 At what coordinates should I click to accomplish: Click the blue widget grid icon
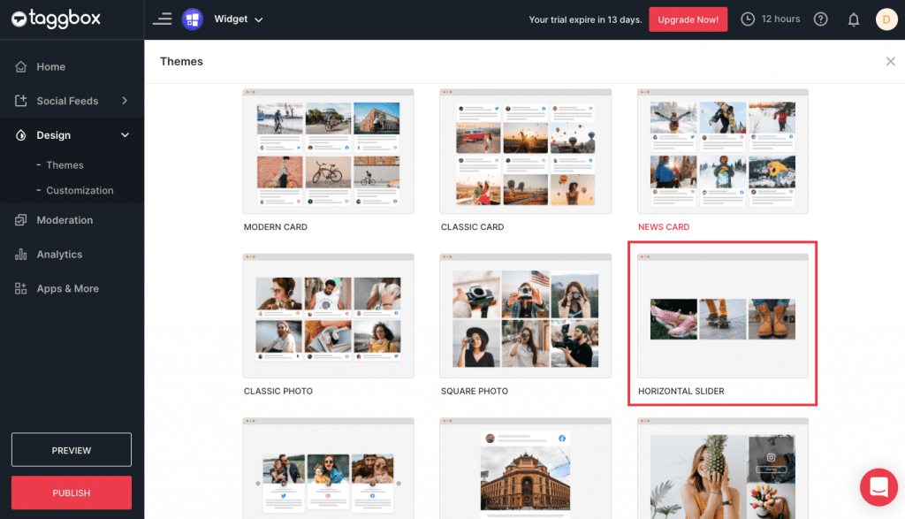(193, 19)
